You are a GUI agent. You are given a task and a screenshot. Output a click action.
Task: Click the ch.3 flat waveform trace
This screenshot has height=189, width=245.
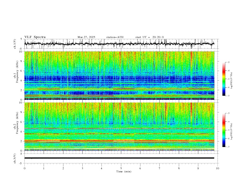coord(119,158)
